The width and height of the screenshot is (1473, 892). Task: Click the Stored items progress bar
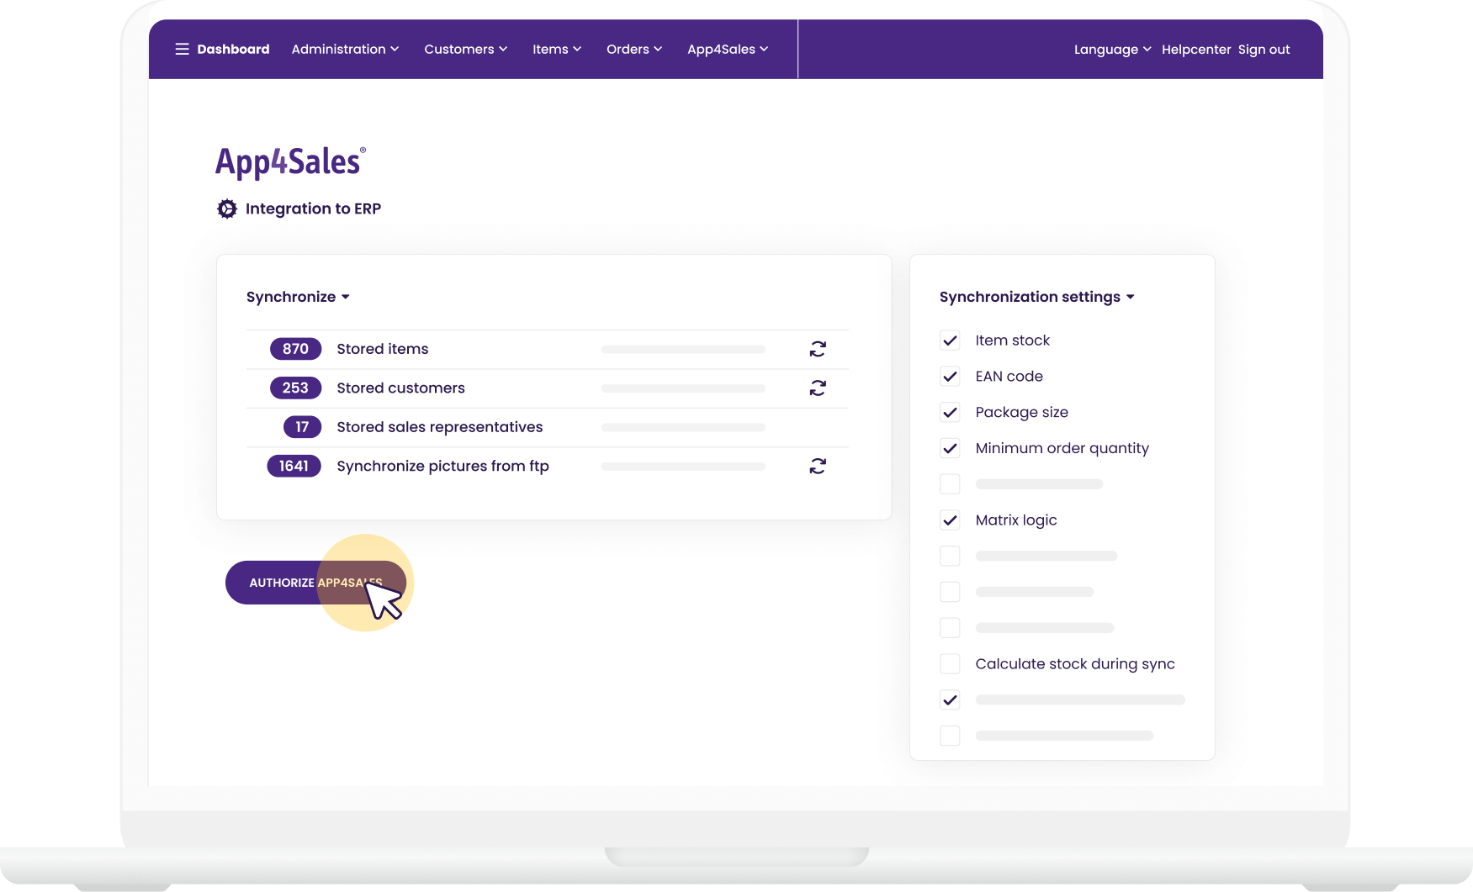(x=683, y=349)
